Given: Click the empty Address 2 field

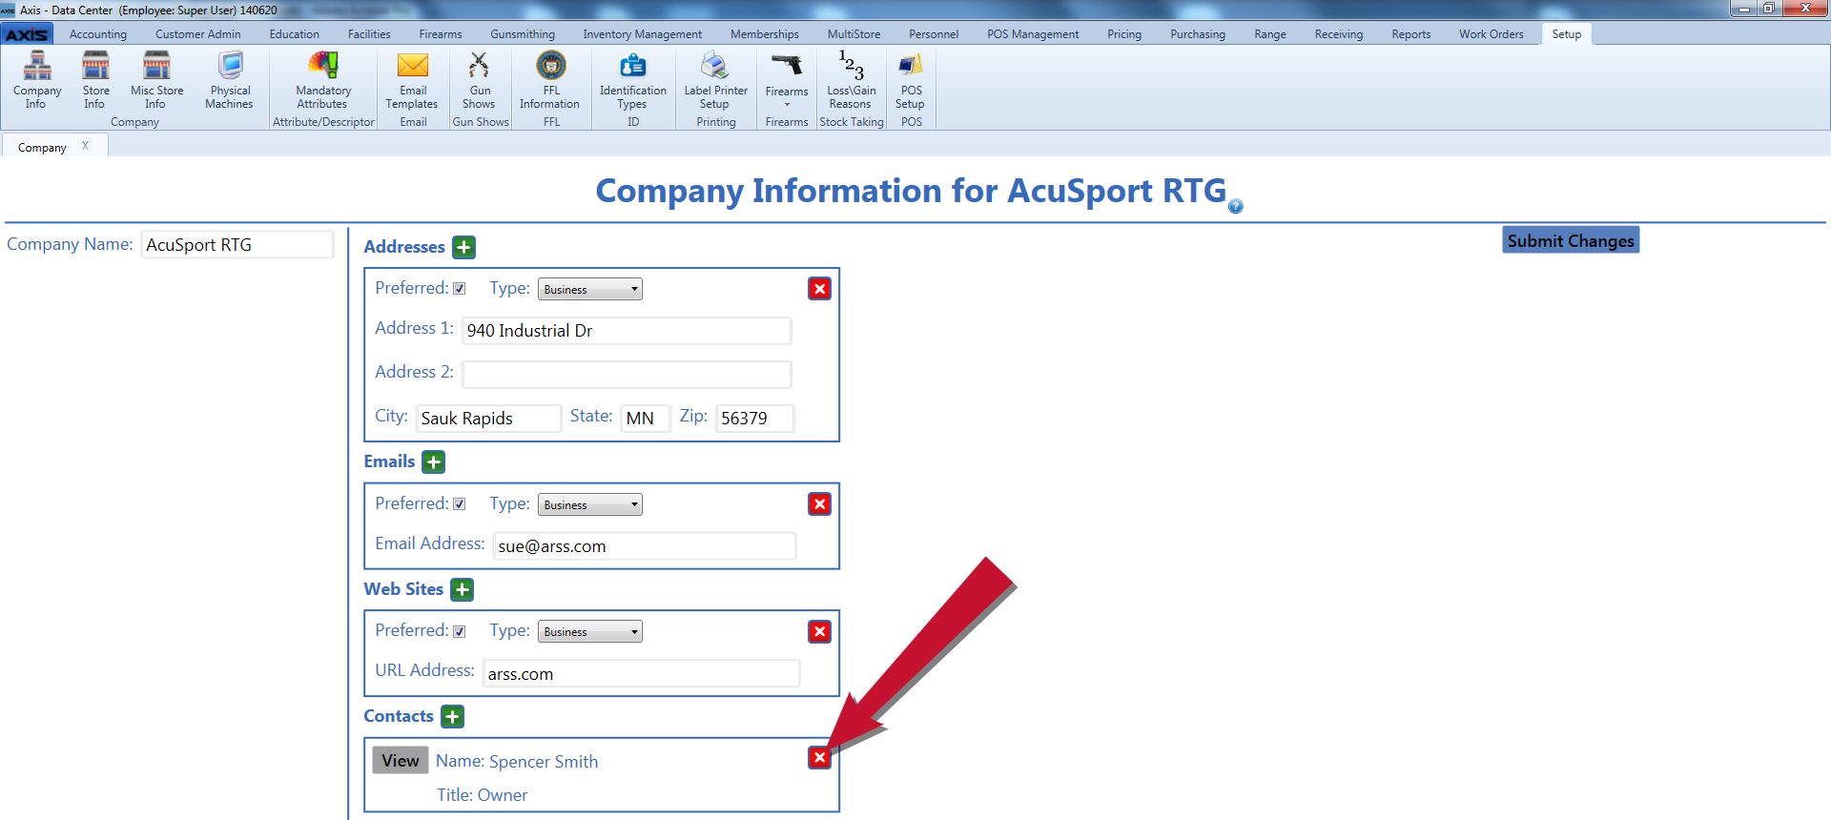Looking at the screenshot, I should point(627,375).
